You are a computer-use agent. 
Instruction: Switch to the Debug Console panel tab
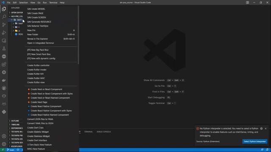(104, 132)
